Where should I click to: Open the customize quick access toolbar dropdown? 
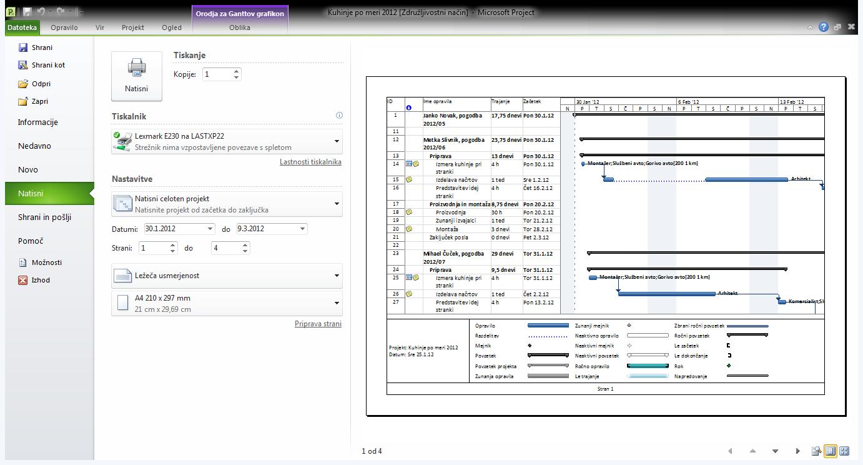pos(82,12)
